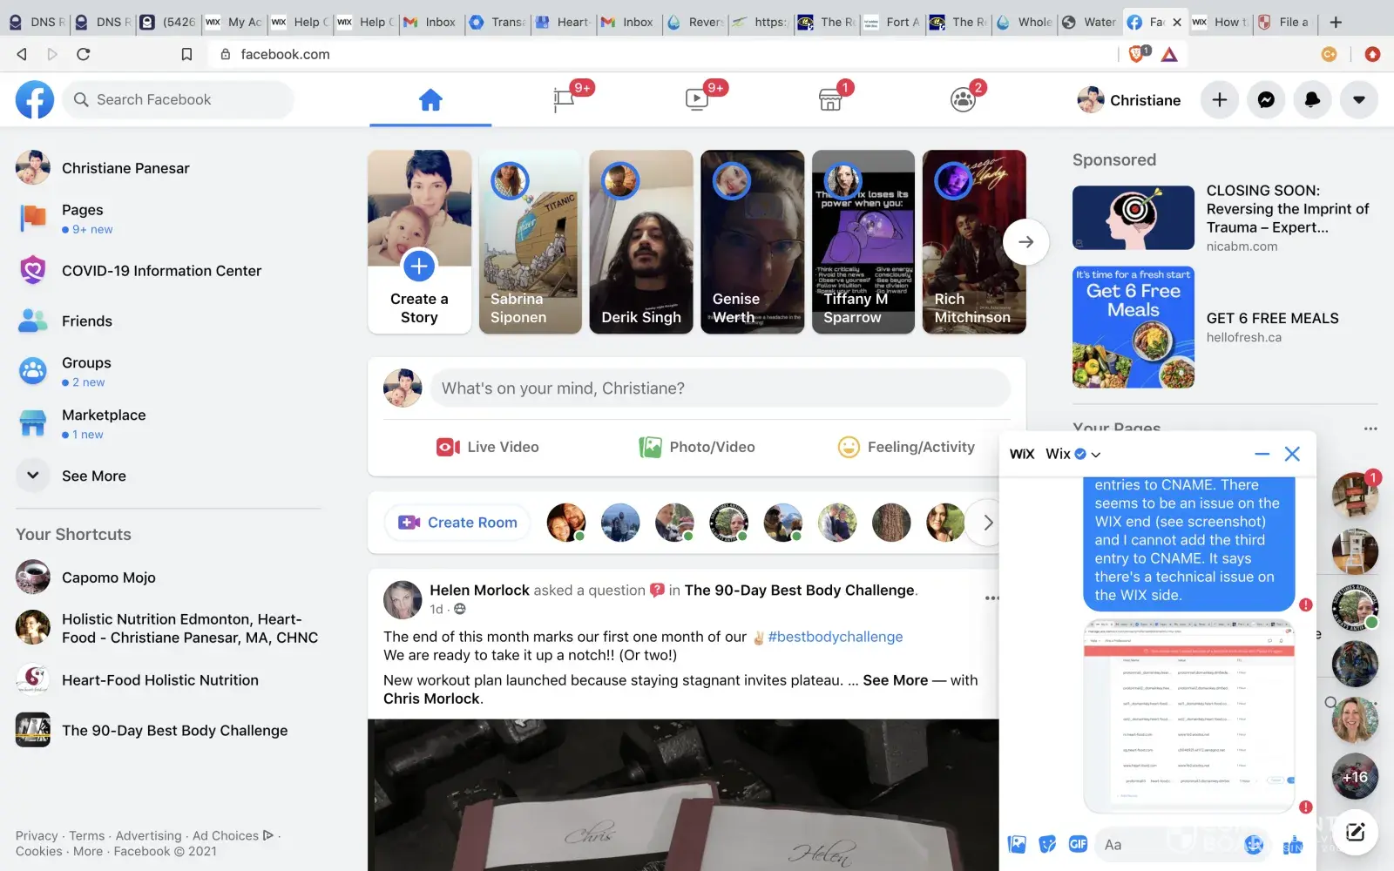Click the Create Room button
The height and width of the screenshot is (871, 1394).
[457, 523]
